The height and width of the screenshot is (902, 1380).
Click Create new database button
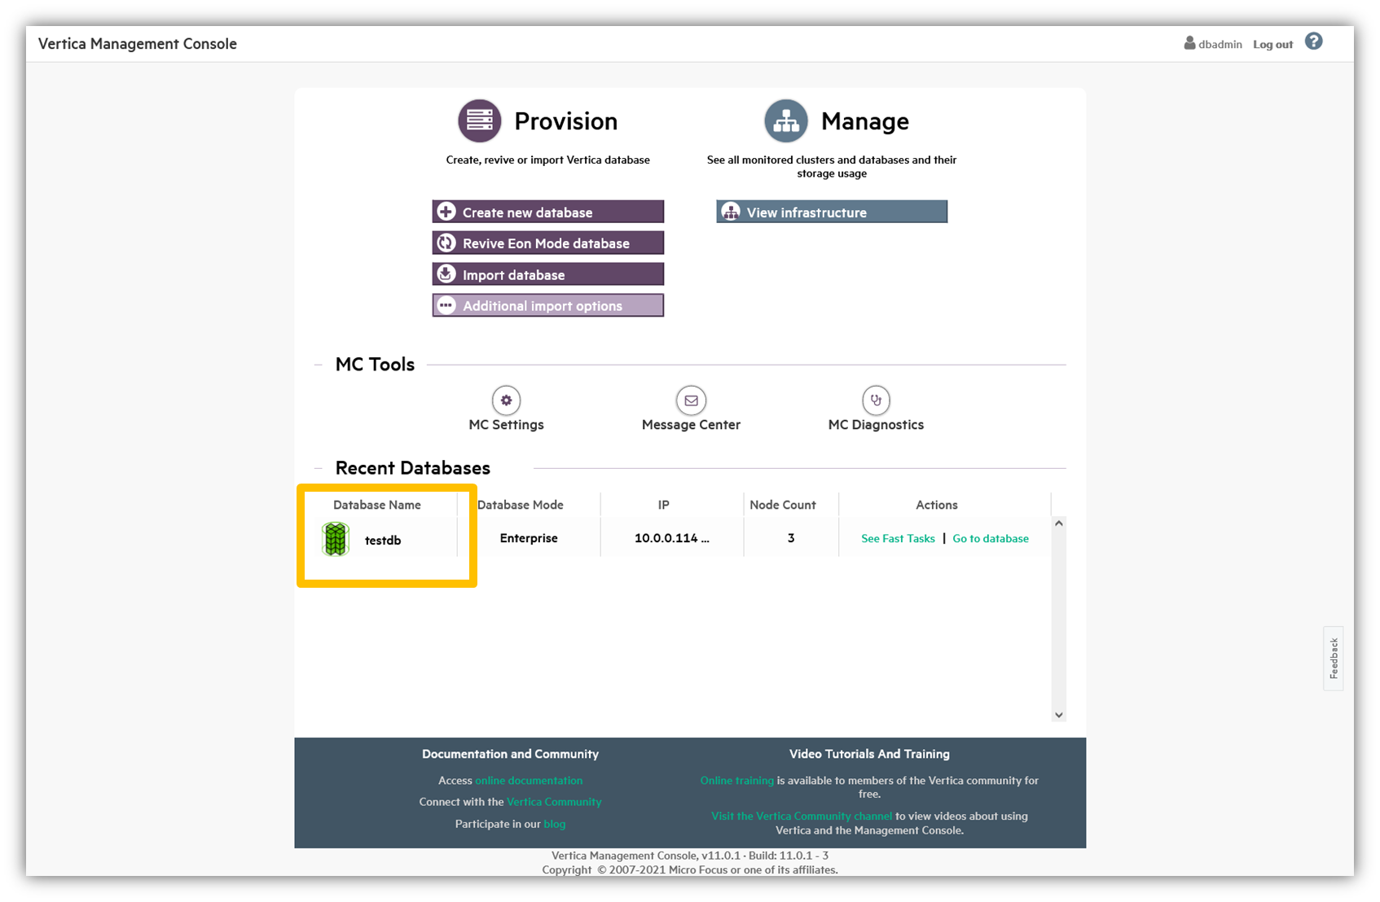(547, 212)
